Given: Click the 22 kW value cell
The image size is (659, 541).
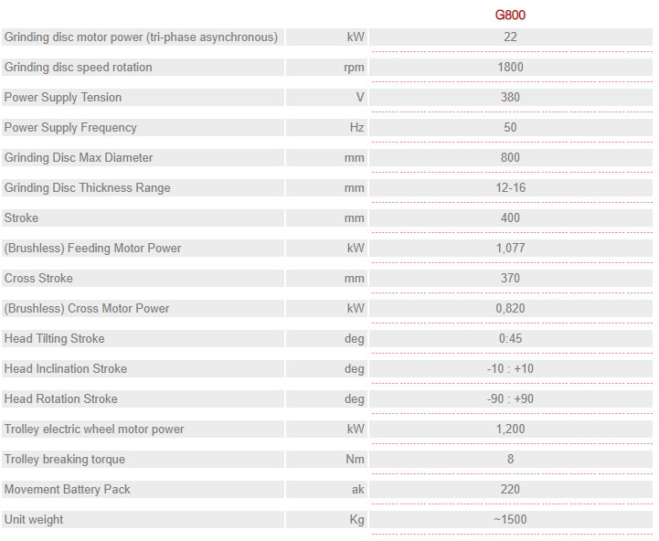Looking at the screenshot, I should coord(511,37).
